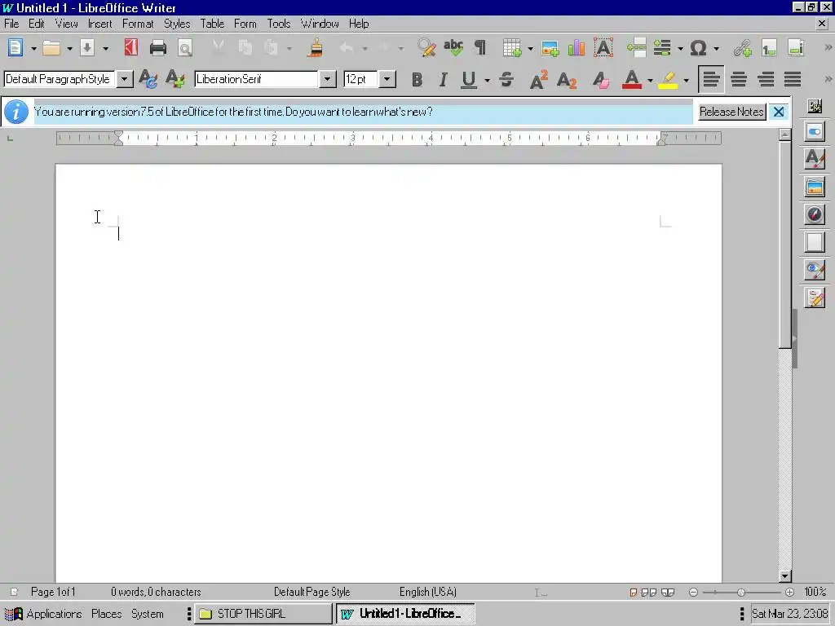
Task: Click the Insert Footnote icon
Action: pyautogui.click(x=769, y=48)
